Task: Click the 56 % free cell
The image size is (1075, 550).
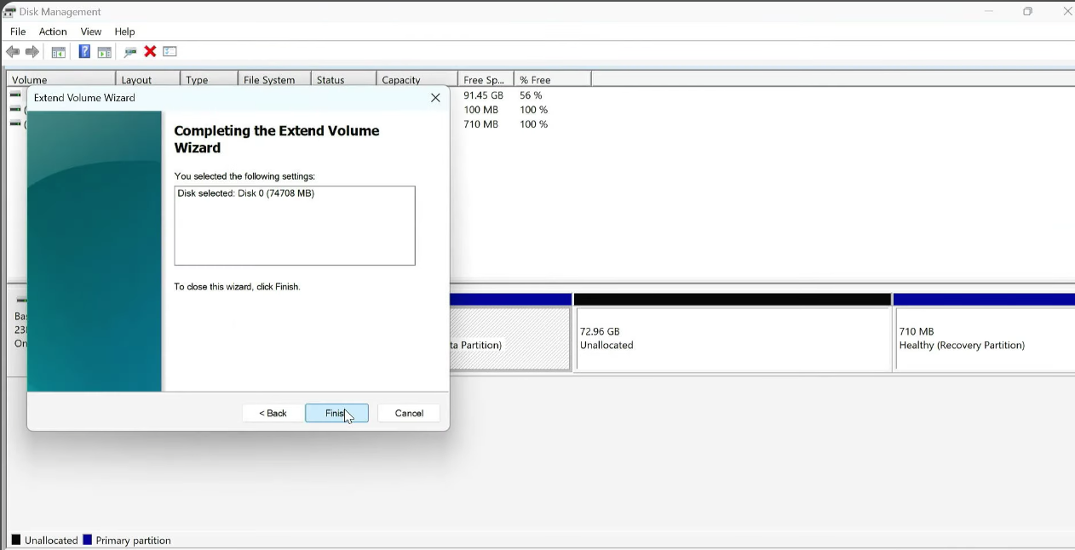Action: point(531,95)
